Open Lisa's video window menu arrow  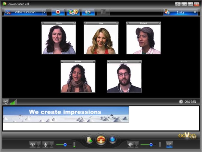tap(85, 23)
